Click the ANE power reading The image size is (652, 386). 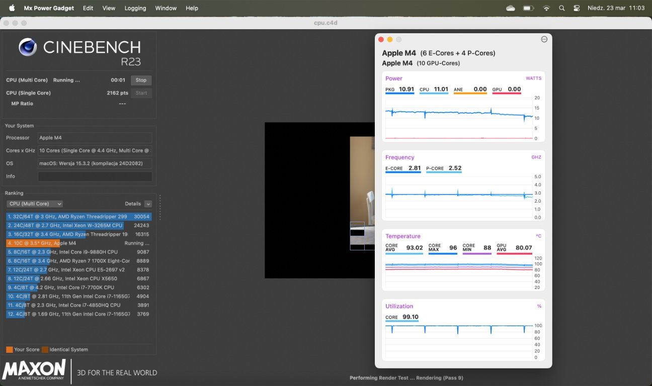click(470, 89)
